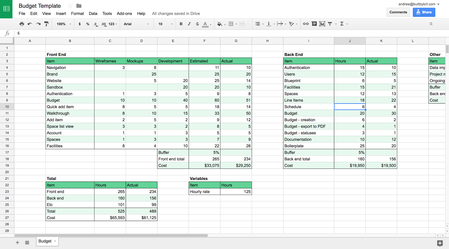449x249 pixels.
Task: Open the Comments button
Action: point(398,12)
